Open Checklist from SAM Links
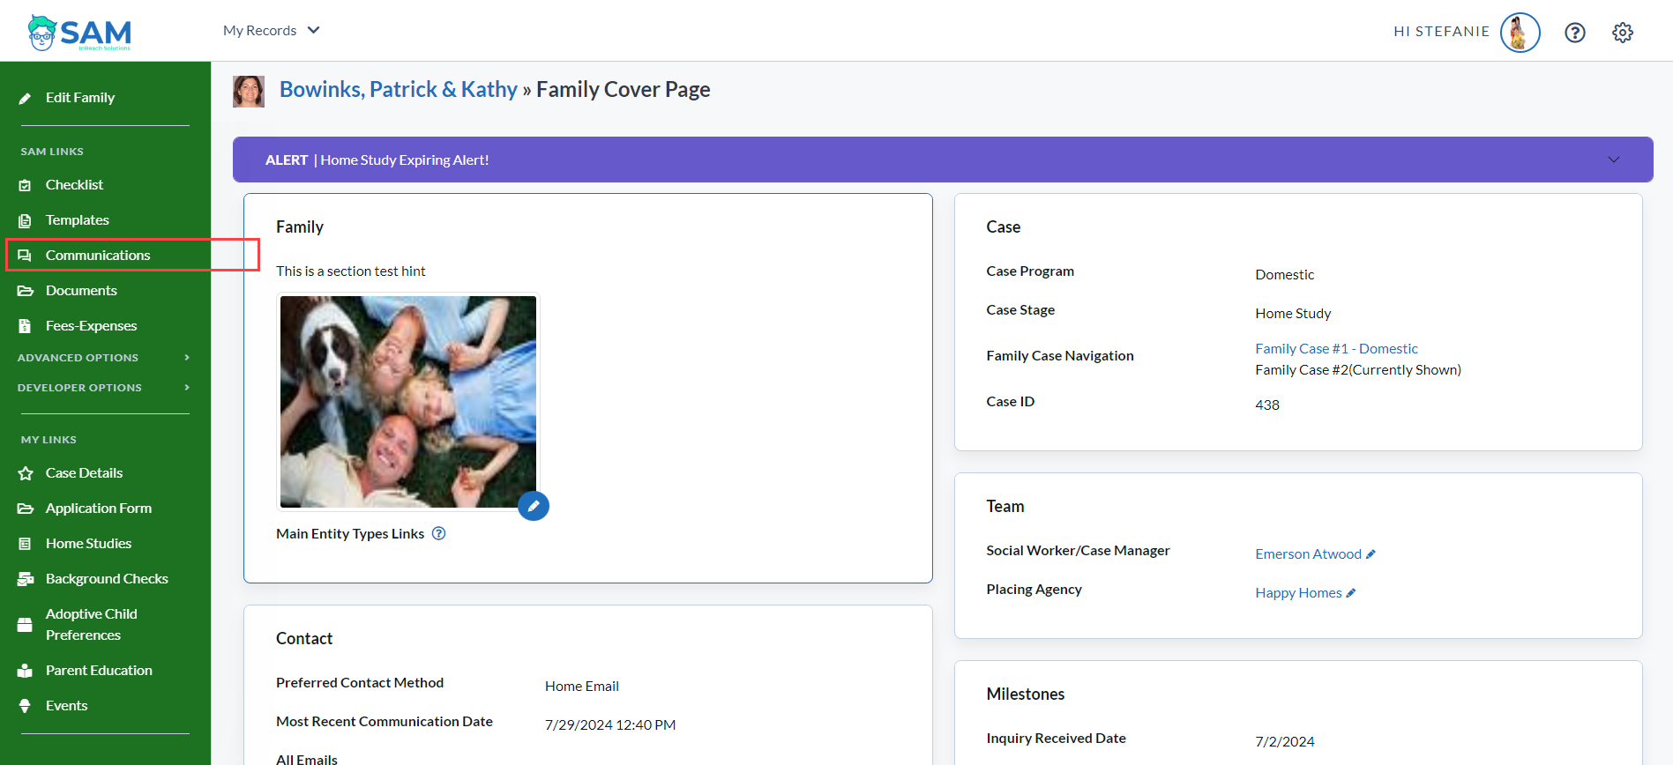 pyautogui.click(x=74, y=185)
